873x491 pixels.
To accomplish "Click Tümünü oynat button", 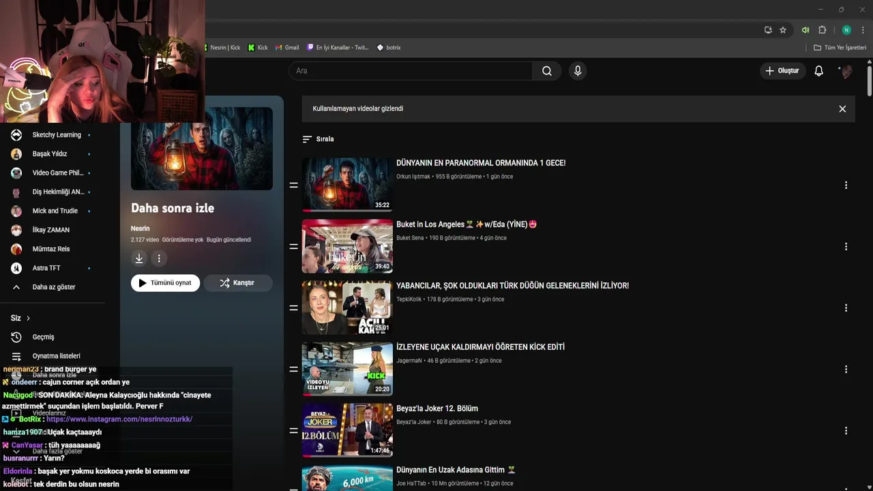I will pos(165,283).
